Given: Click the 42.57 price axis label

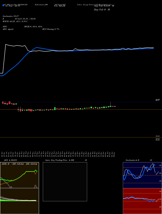Looking at the screenshot, I should tap(158, 100).
